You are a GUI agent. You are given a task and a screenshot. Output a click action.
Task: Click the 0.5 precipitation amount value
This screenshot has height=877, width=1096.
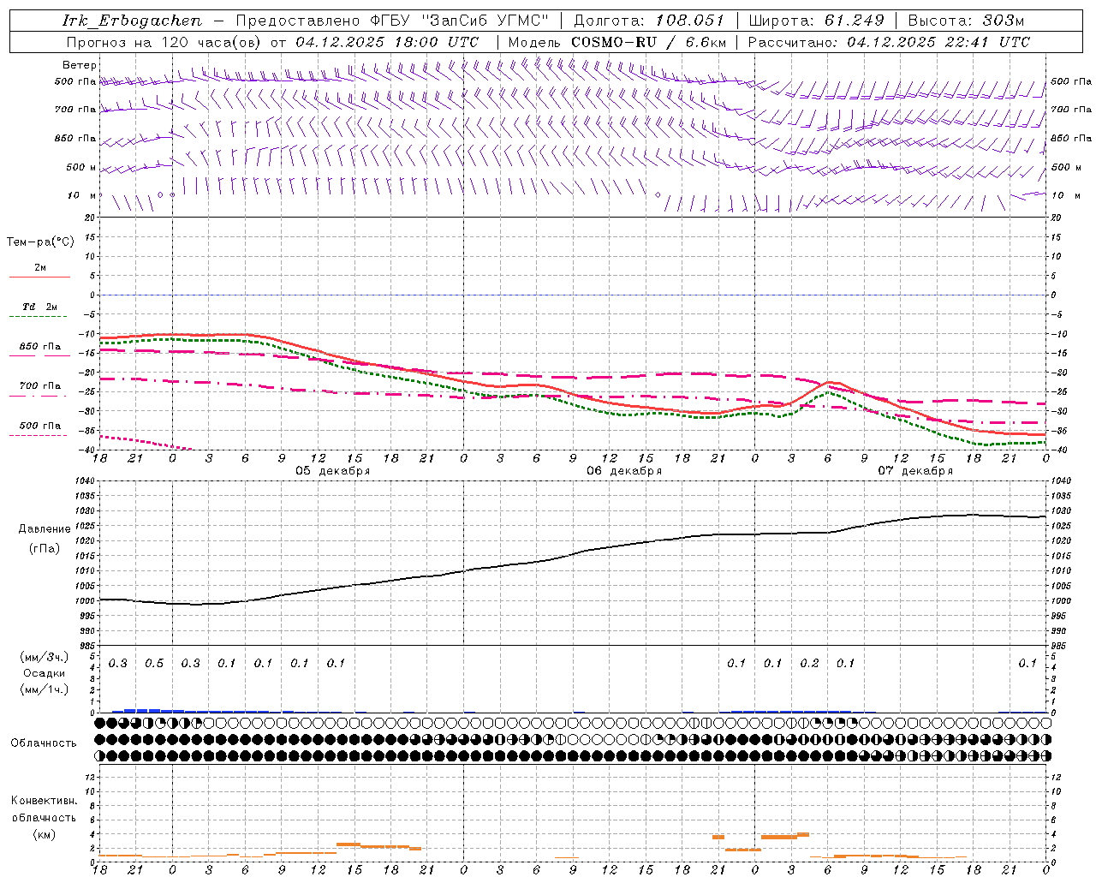point(154,664)
